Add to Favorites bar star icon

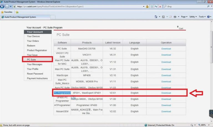tap(17, 12)
